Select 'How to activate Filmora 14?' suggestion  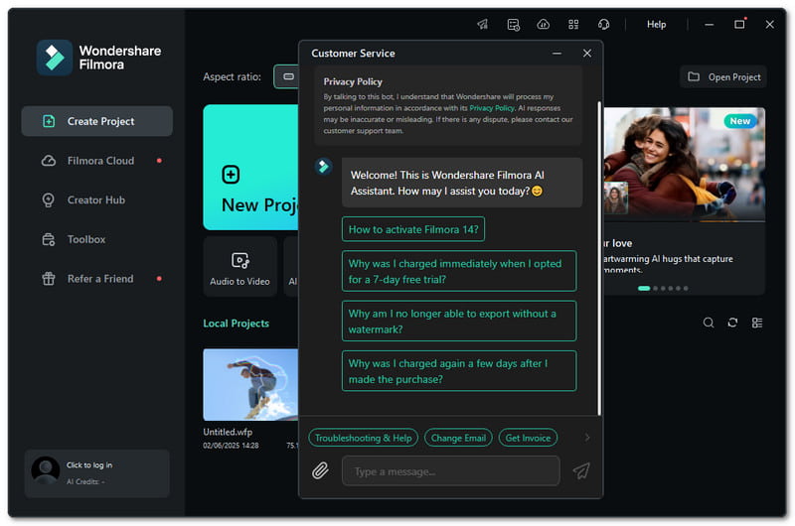413,229
